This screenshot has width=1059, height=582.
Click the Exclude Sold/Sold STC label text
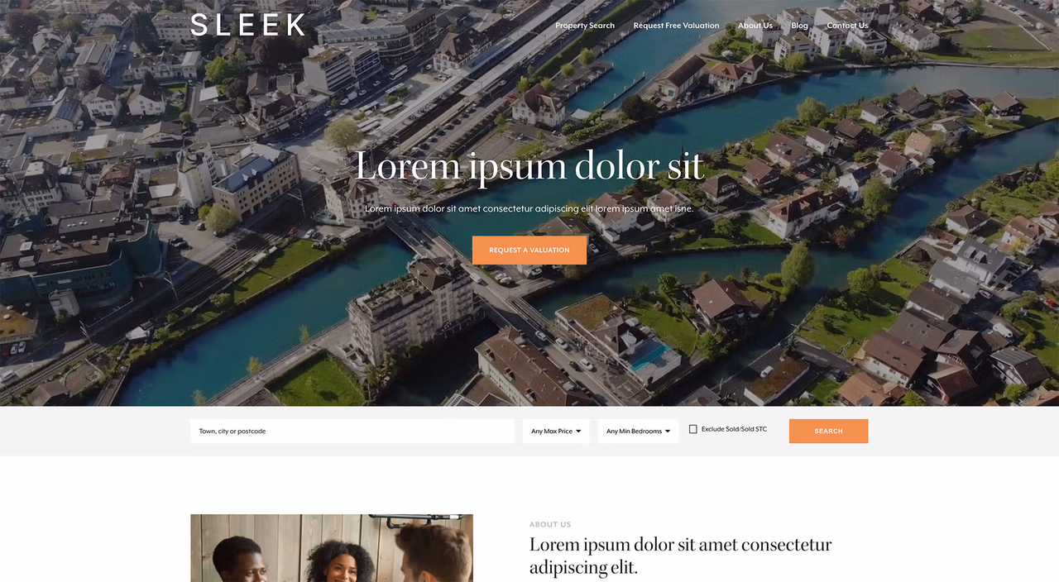(x=734, y=429)
